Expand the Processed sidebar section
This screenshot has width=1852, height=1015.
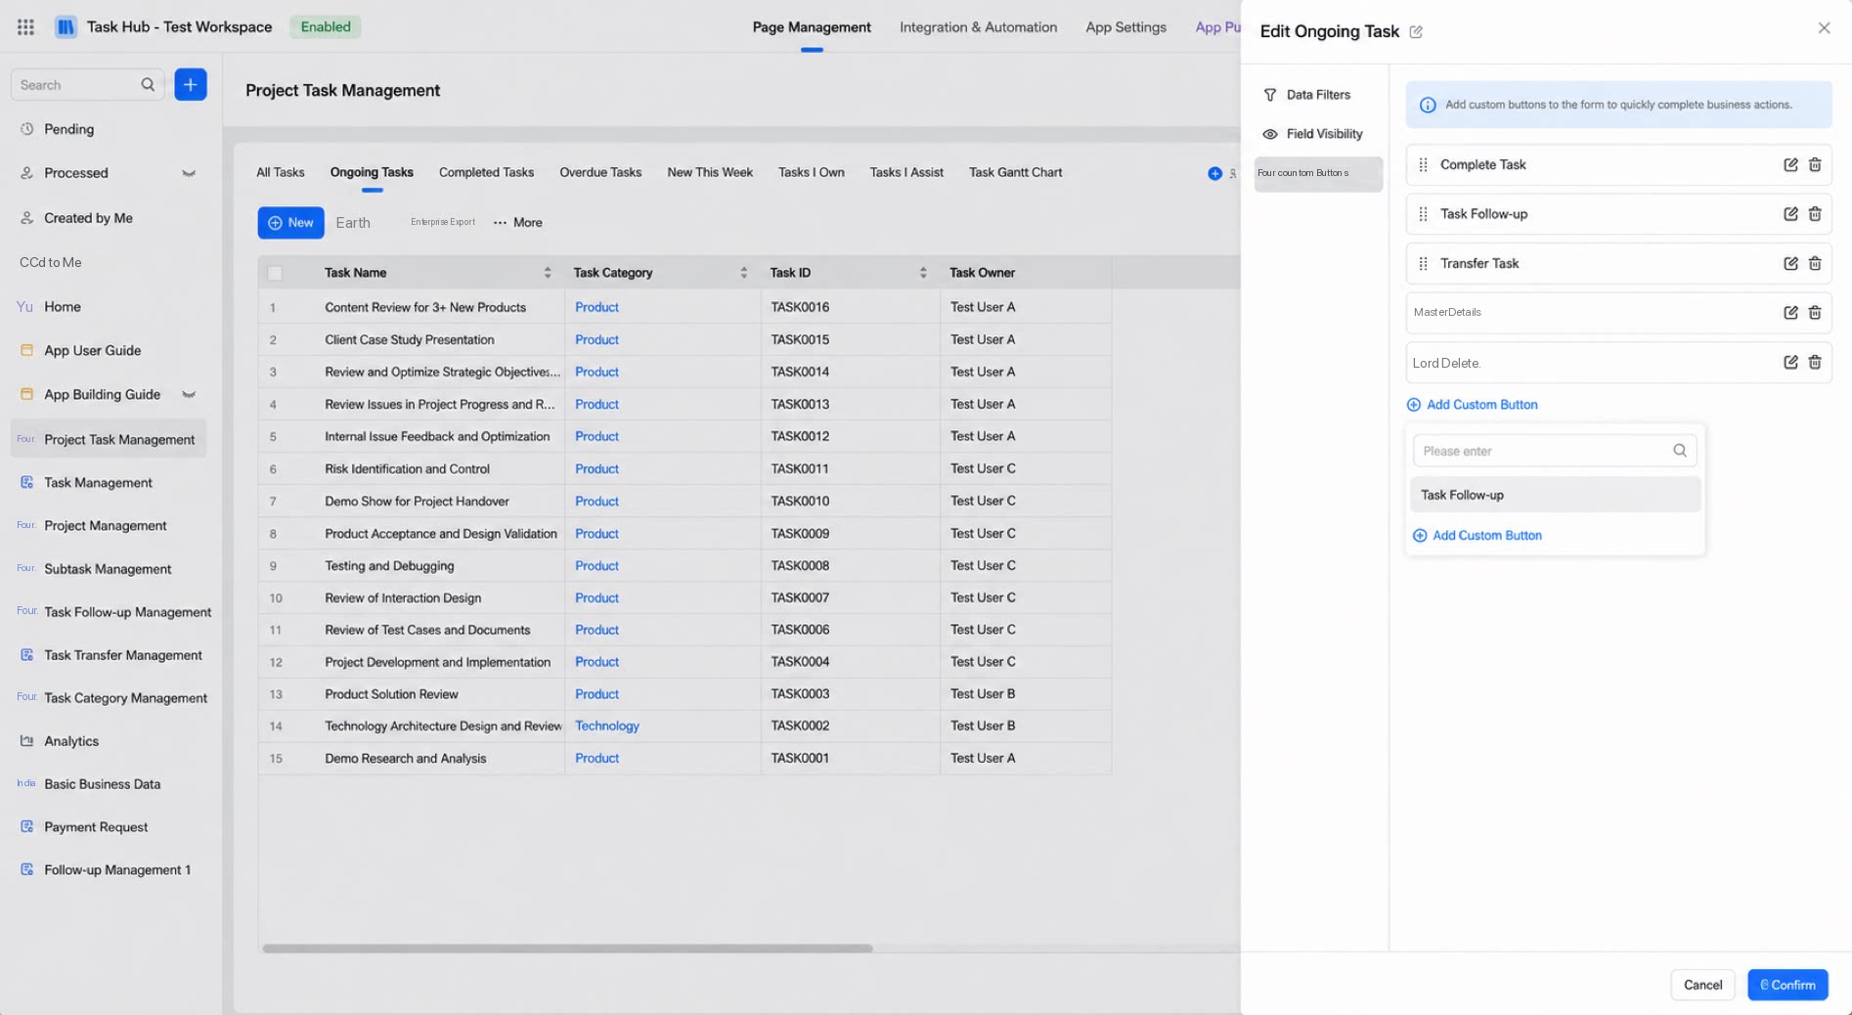coord(189,173)
